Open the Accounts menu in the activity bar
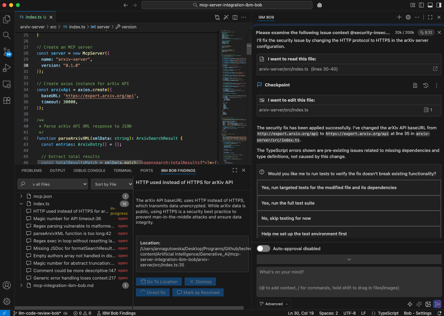This screenshot has width=444, height=316. (x=7, y=285)
